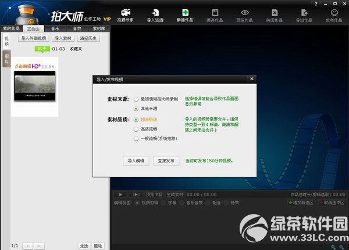The image size is (349, 250).
Task: Click the foggy video thumbnail
Action: [35, 86]
